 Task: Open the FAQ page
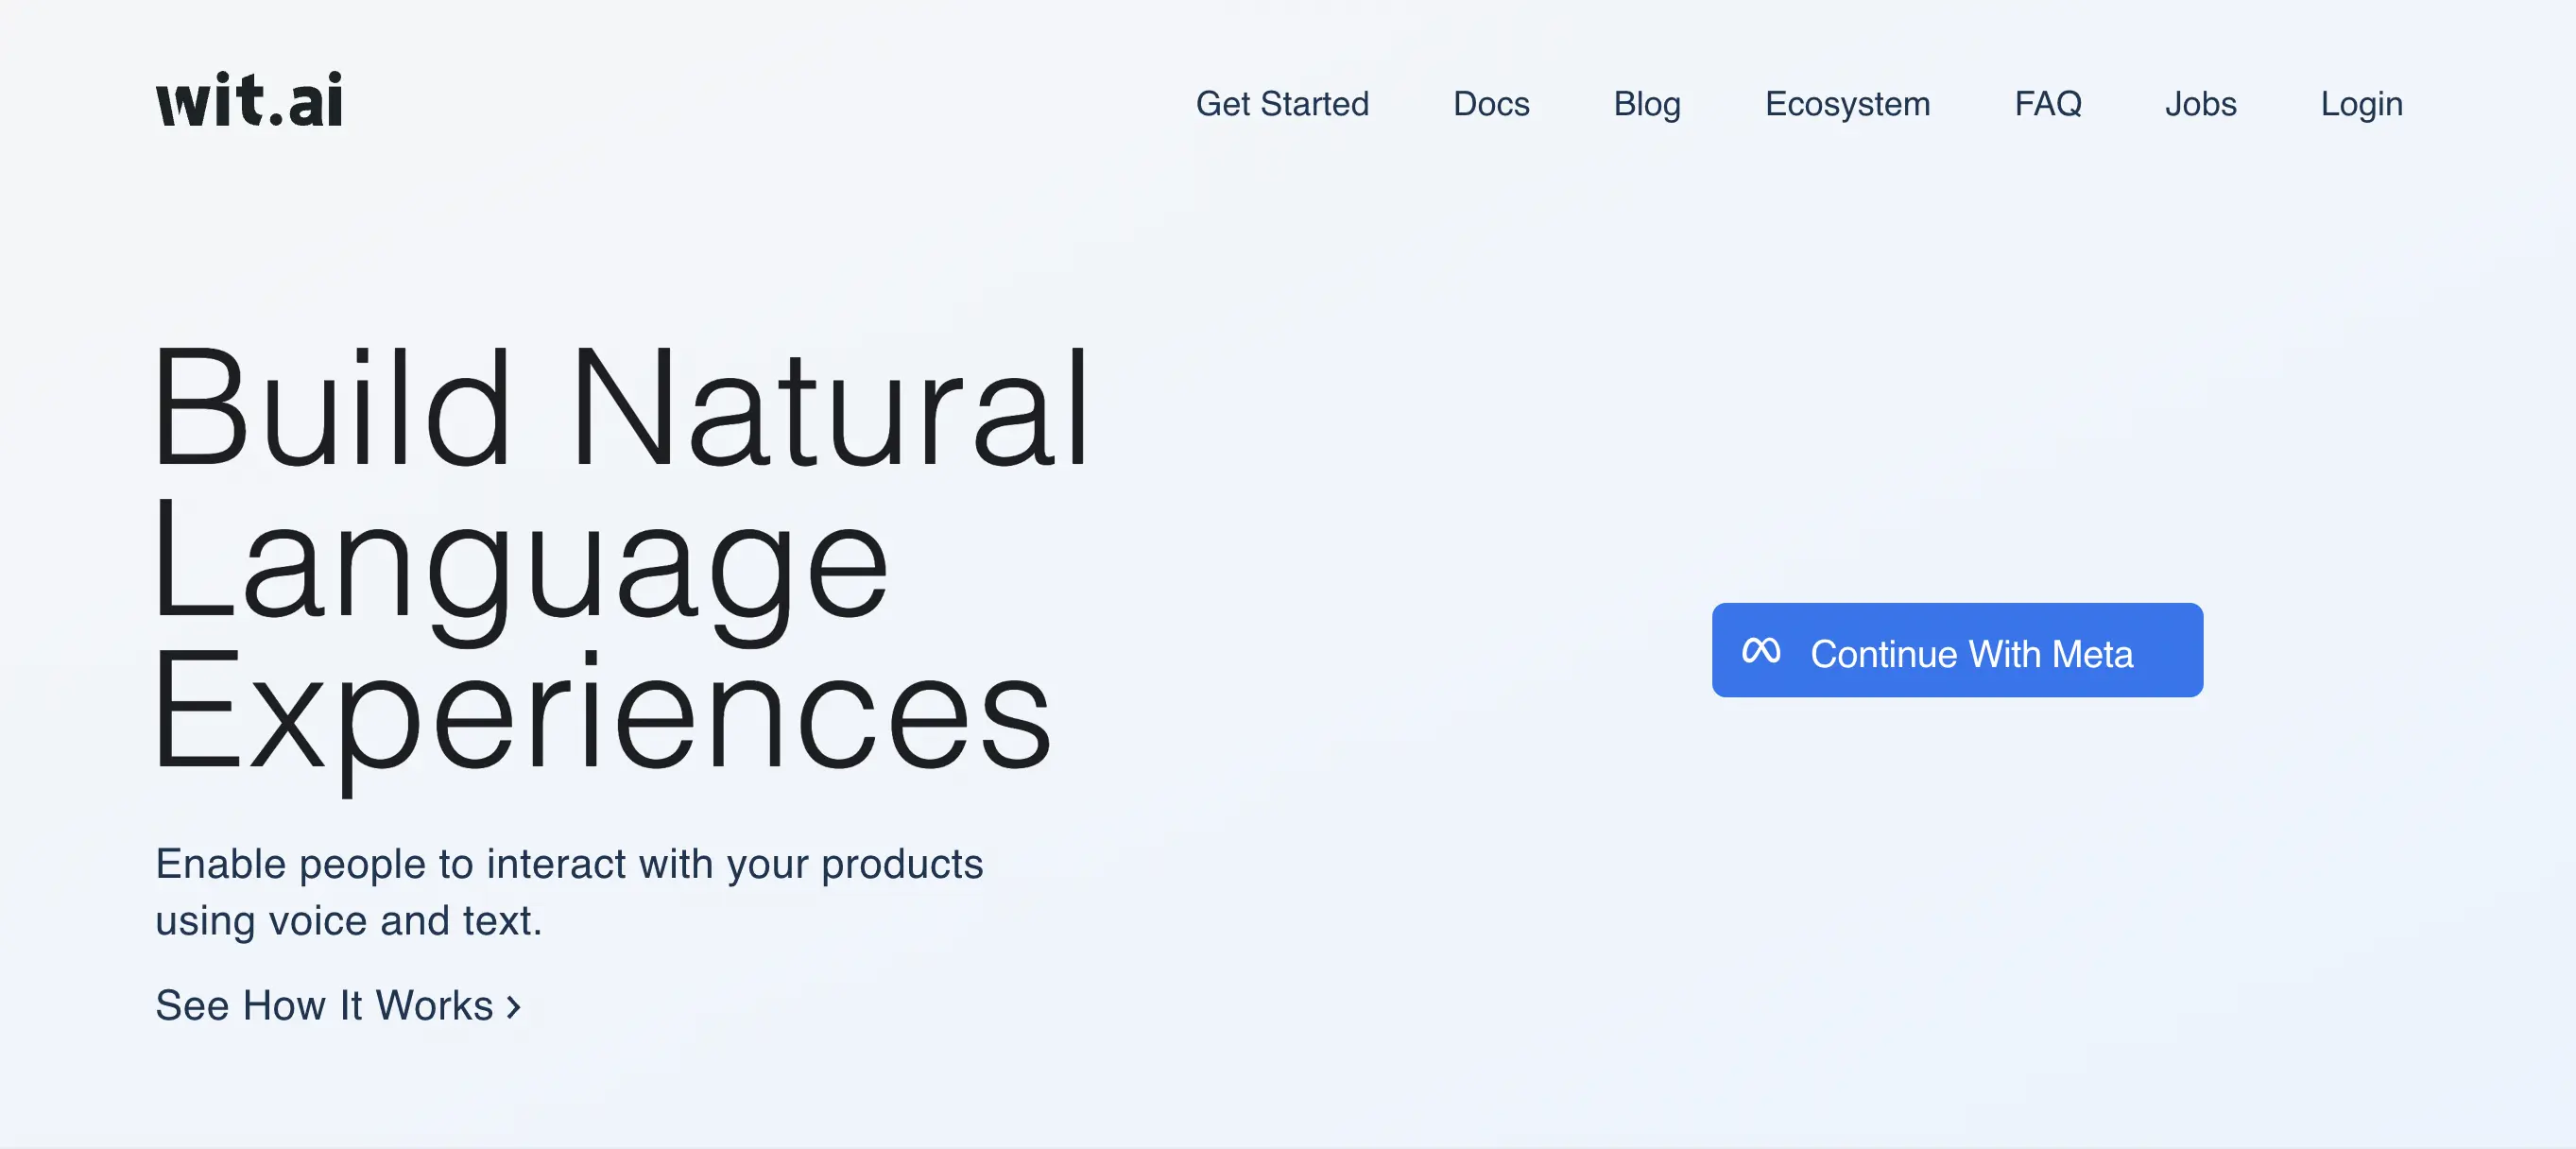point(2047,104)
